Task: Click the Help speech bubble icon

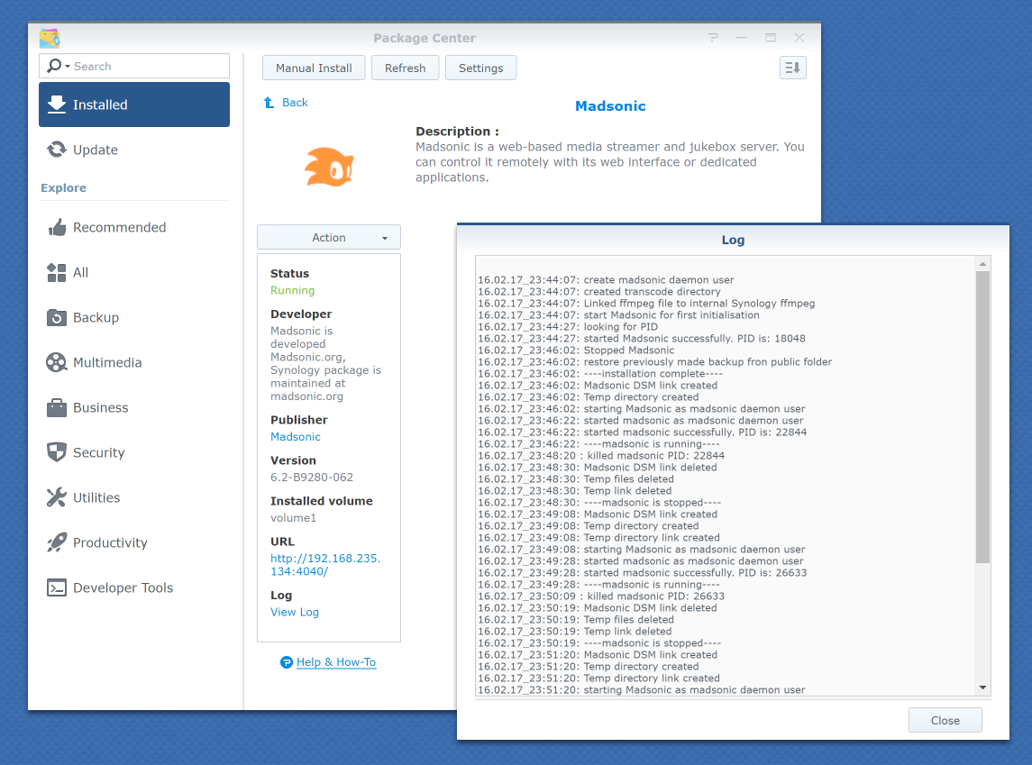Action: [x=287, y=662]
